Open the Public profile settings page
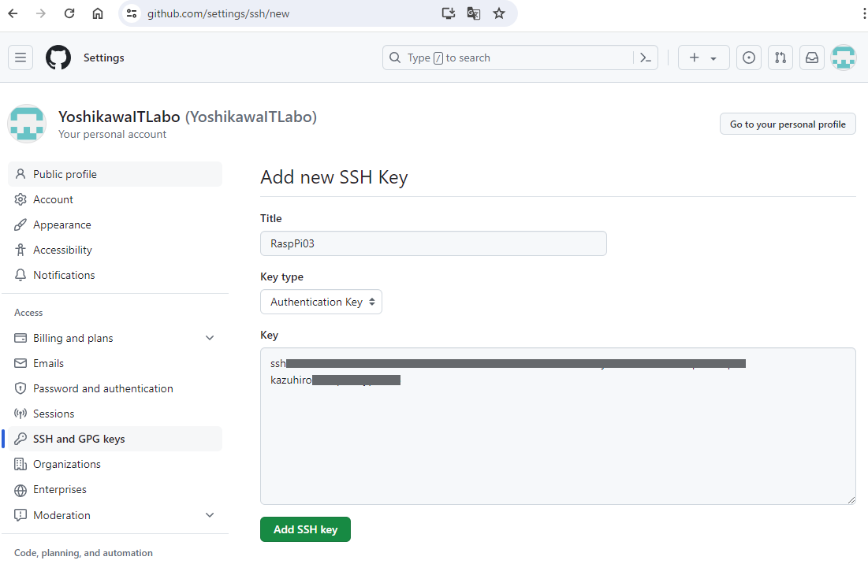868x564 pixels. click(65, 174)
